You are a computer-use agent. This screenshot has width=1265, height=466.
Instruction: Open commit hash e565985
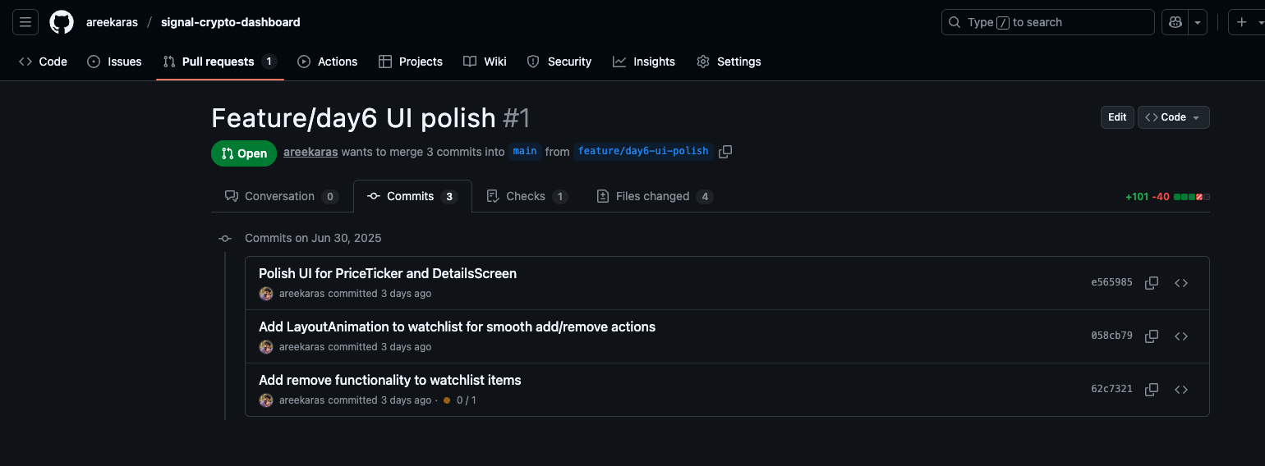1111,282
